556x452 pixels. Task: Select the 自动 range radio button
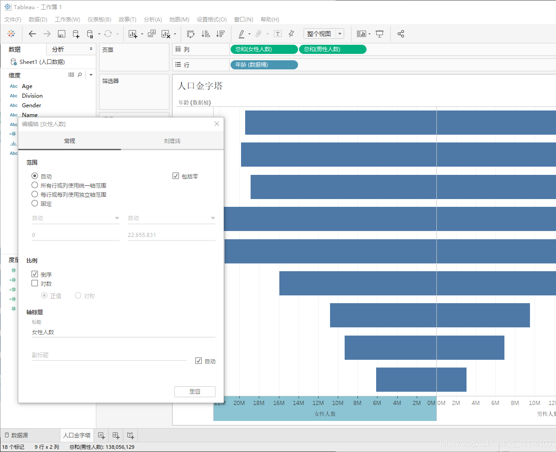(35, 176)
